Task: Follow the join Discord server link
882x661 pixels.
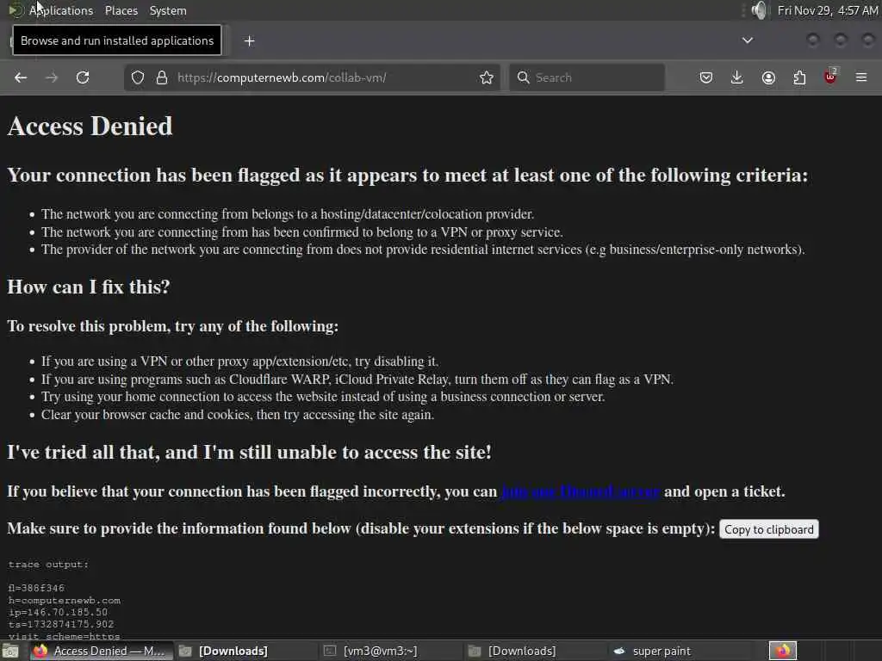Action: 581,491
